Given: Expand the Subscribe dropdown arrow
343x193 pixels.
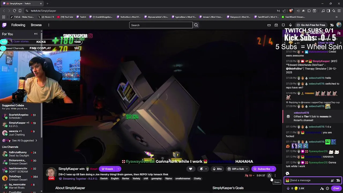Looking at the screenshot, I should (273, 169).
